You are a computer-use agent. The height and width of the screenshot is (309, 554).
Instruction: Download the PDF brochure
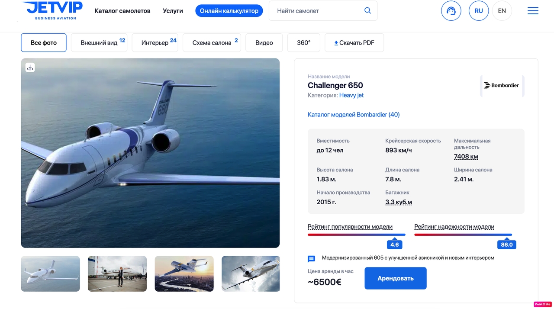pos(354,43)
